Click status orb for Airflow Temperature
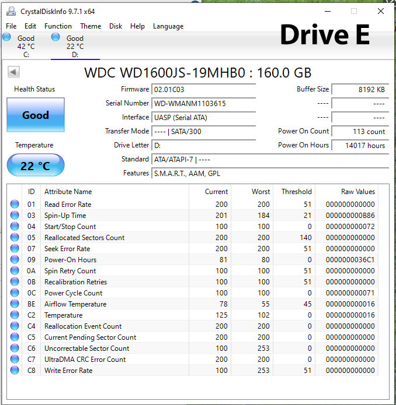 tap(15, 304)
